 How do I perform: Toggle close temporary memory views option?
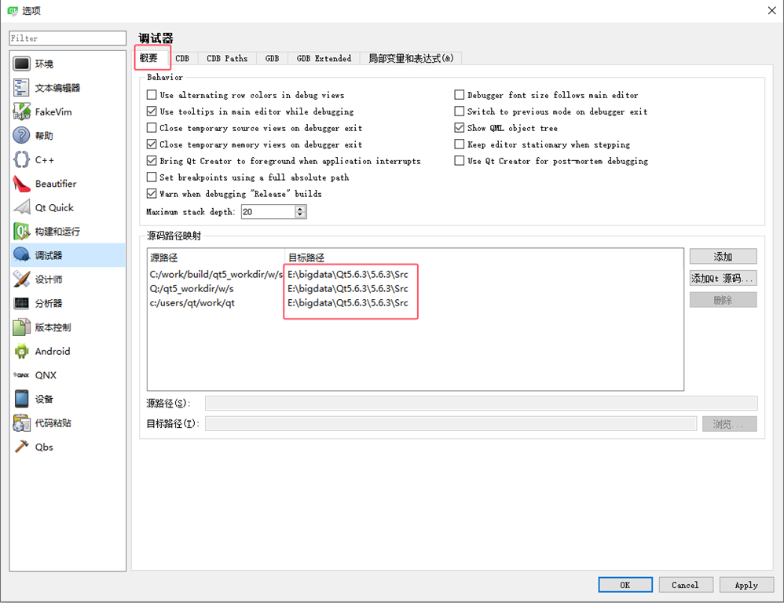tap(152, 144)
